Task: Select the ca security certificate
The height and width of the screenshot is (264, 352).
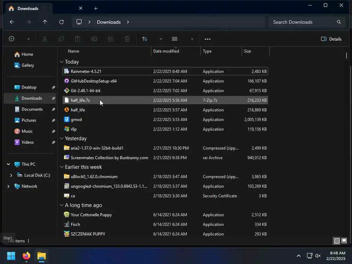Action: point(165,196)
